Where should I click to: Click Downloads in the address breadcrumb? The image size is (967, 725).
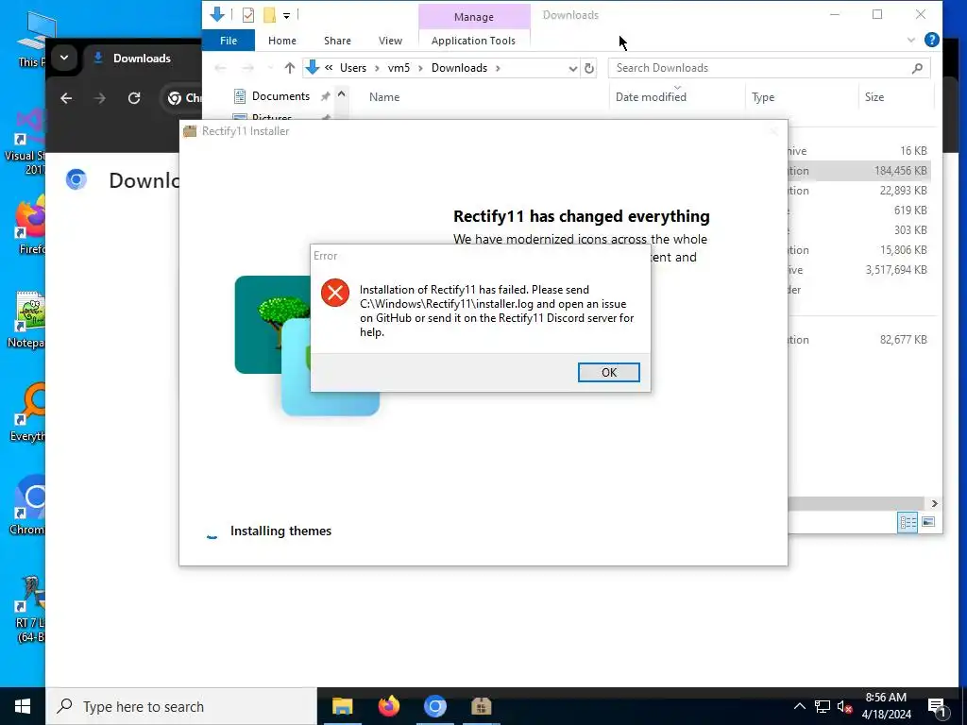[x=459, y=68]
